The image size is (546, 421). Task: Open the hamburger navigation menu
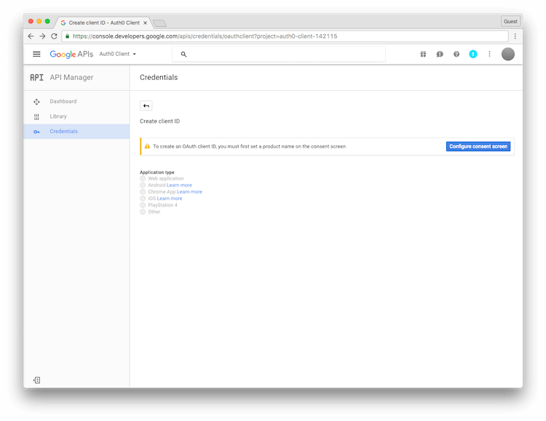36,54
